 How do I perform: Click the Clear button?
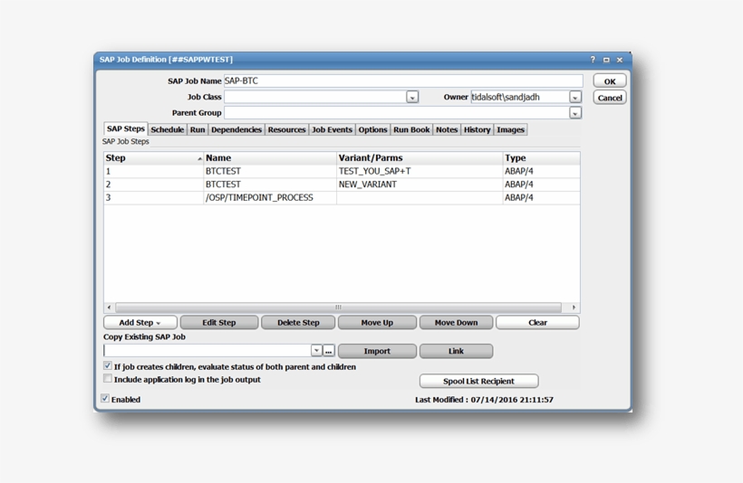537,323
